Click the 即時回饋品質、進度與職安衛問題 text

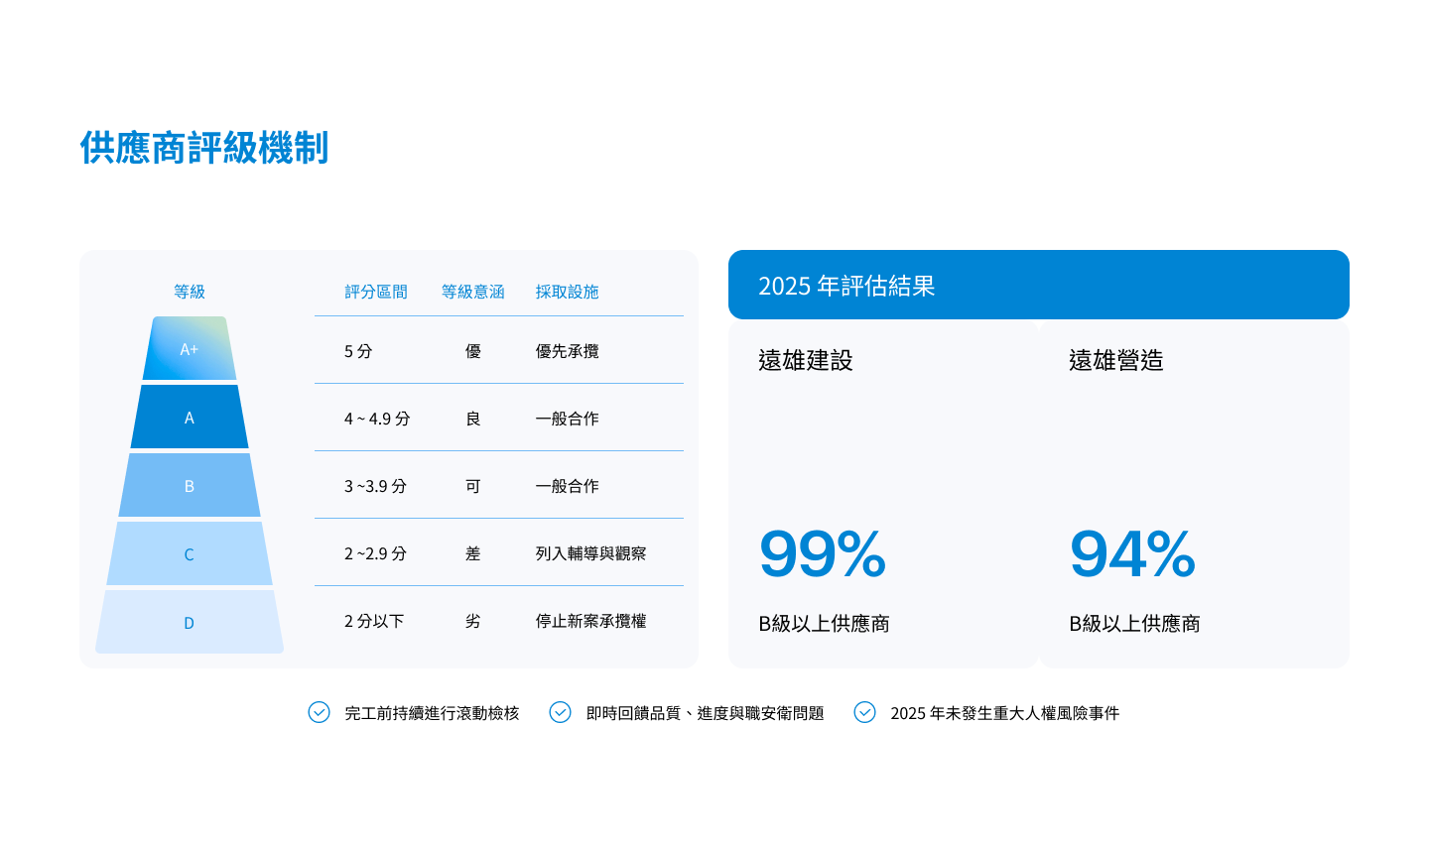[x=705, y=713]
